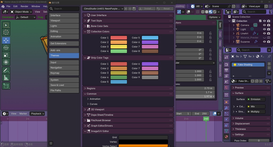Save the theme preset with disk icon
Screen dimensions: 273x147
(x=134, y=9)
